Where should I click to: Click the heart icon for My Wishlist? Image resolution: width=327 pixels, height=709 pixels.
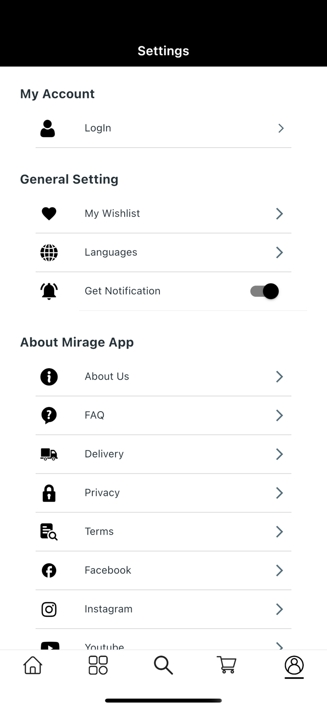click(49, 213)
